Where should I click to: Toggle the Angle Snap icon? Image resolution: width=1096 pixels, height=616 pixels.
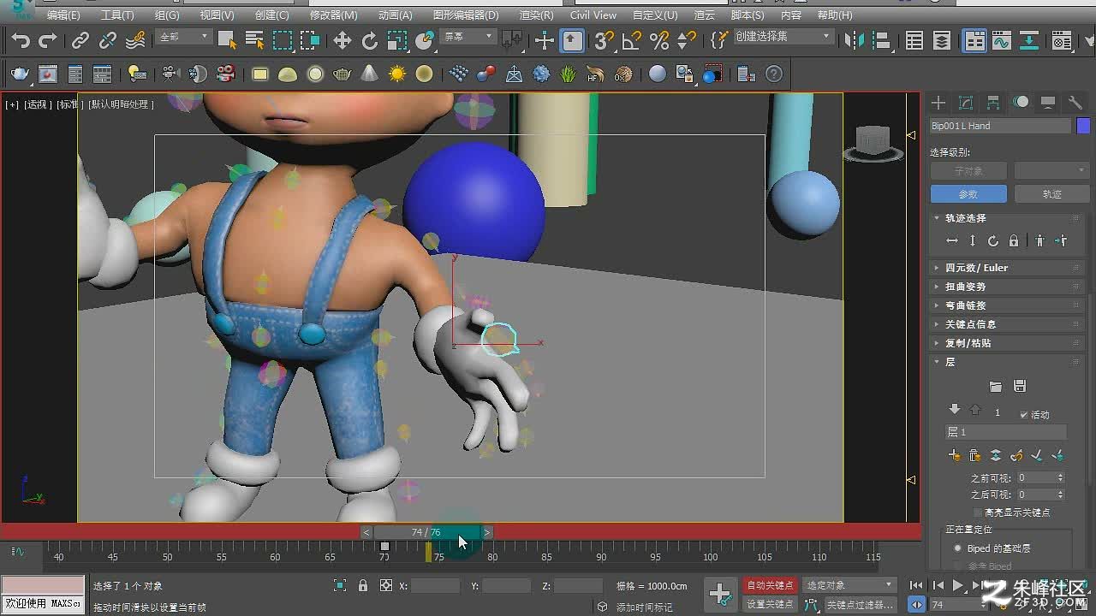click(x=632, y=40)
